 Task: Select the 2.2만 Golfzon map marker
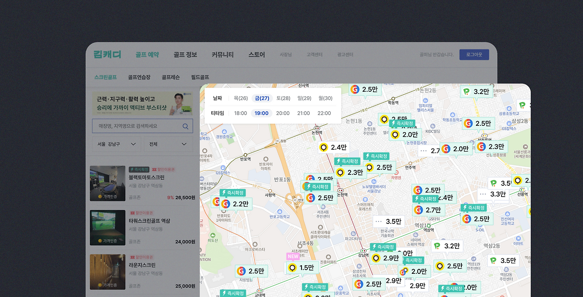[x=235, y=204]
